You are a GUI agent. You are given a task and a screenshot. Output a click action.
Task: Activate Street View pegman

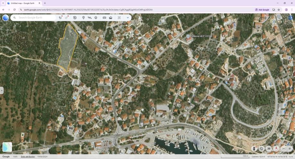[254, 149]
